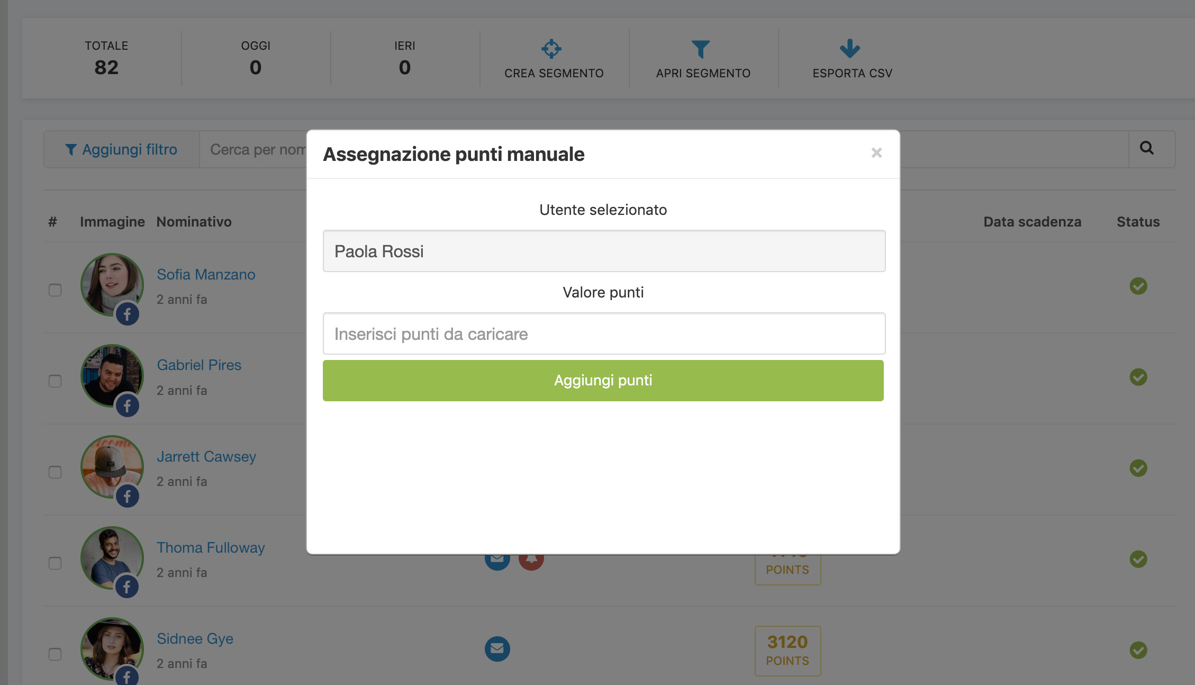Image resolution: width=1195 pixels, height=685 pixels.
Task: Sort by the Data scadenza column header
Action: pyautogui.click(x=1032, y=222)
